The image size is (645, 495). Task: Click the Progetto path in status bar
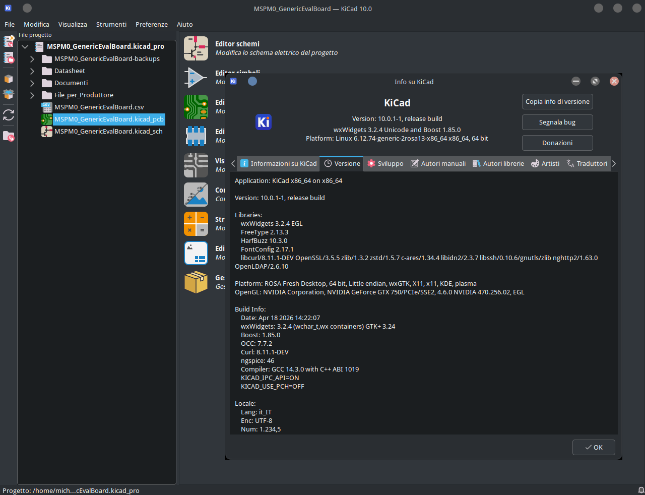[71, 490]
